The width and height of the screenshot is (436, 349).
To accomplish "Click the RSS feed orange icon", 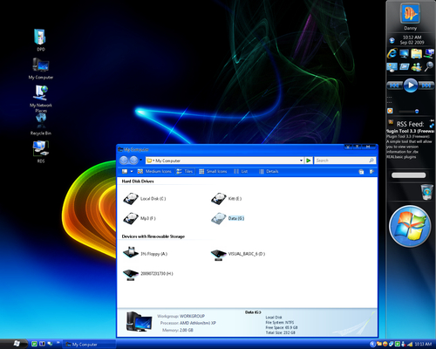I will 391,122.
